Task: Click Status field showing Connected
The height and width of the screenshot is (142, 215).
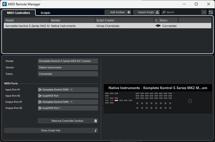Action: point(68,74)
